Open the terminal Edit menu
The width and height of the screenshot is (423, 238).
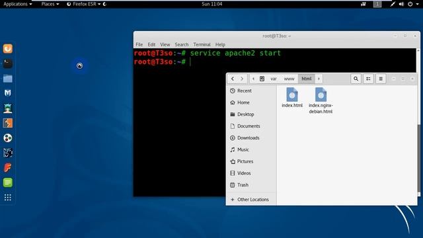[151, 44]
